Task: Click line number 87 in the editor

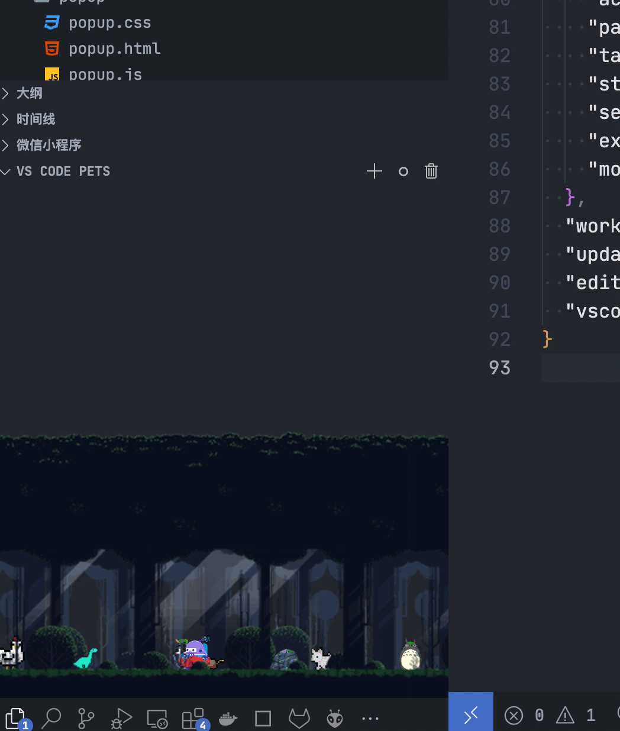Action: 500,198
